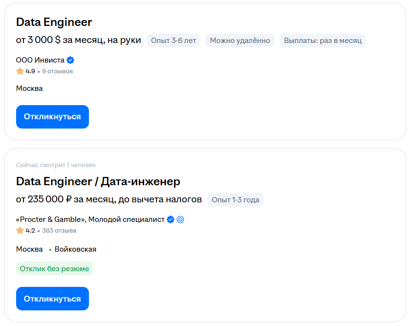Open Procter & Gamble company link
Screen dimensions: 410x326
(x=90, y=219)
